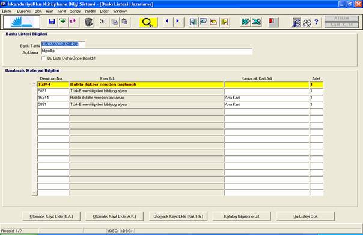This screenshot has width=363, height=235.
Task: Open the Diğer menu
Action: pos(104,11)
